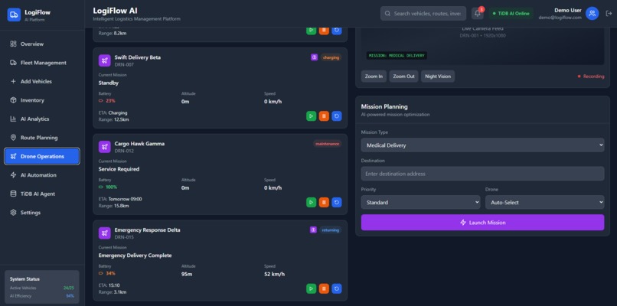Viewport: 617px width, 306px height.
Task: Toggle Night Vision on camera feed
Action: [x=438, y=76]
